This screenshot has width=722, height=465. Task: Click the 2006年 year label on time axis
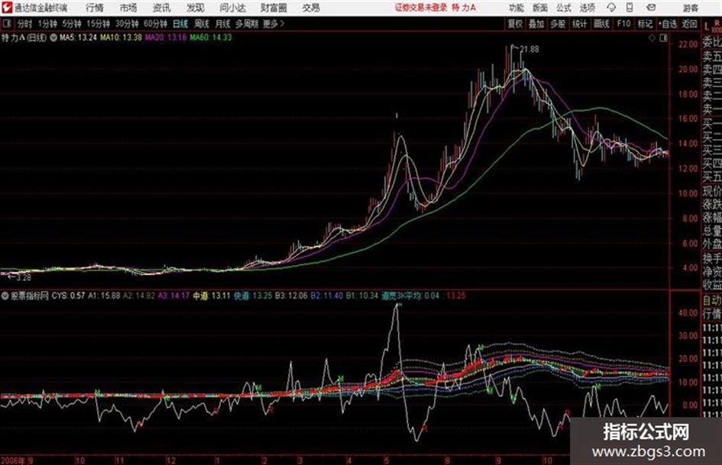coord(13,460)
